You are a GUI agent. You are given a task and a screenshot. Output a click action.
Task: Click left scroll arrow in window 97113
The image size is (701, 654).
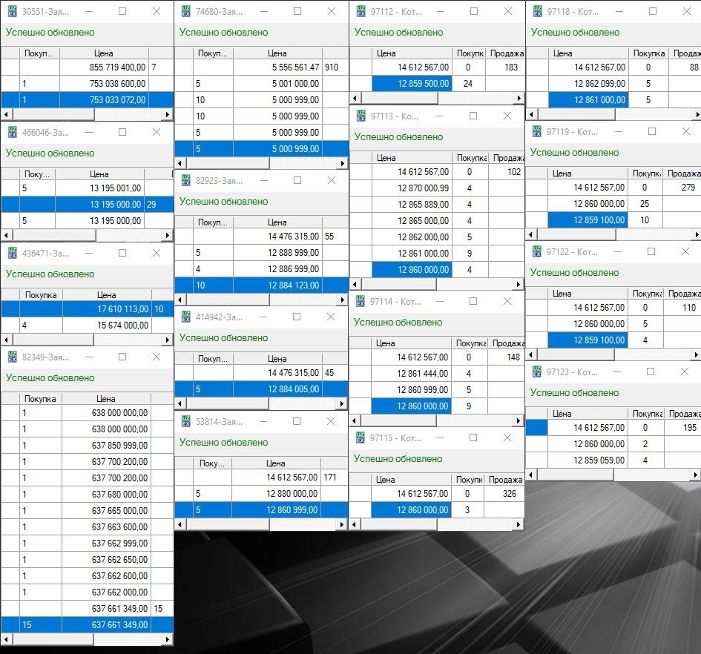[354, 284]
